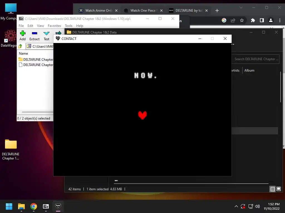Open the Help menu in 7-Zip

click(80, 26)
